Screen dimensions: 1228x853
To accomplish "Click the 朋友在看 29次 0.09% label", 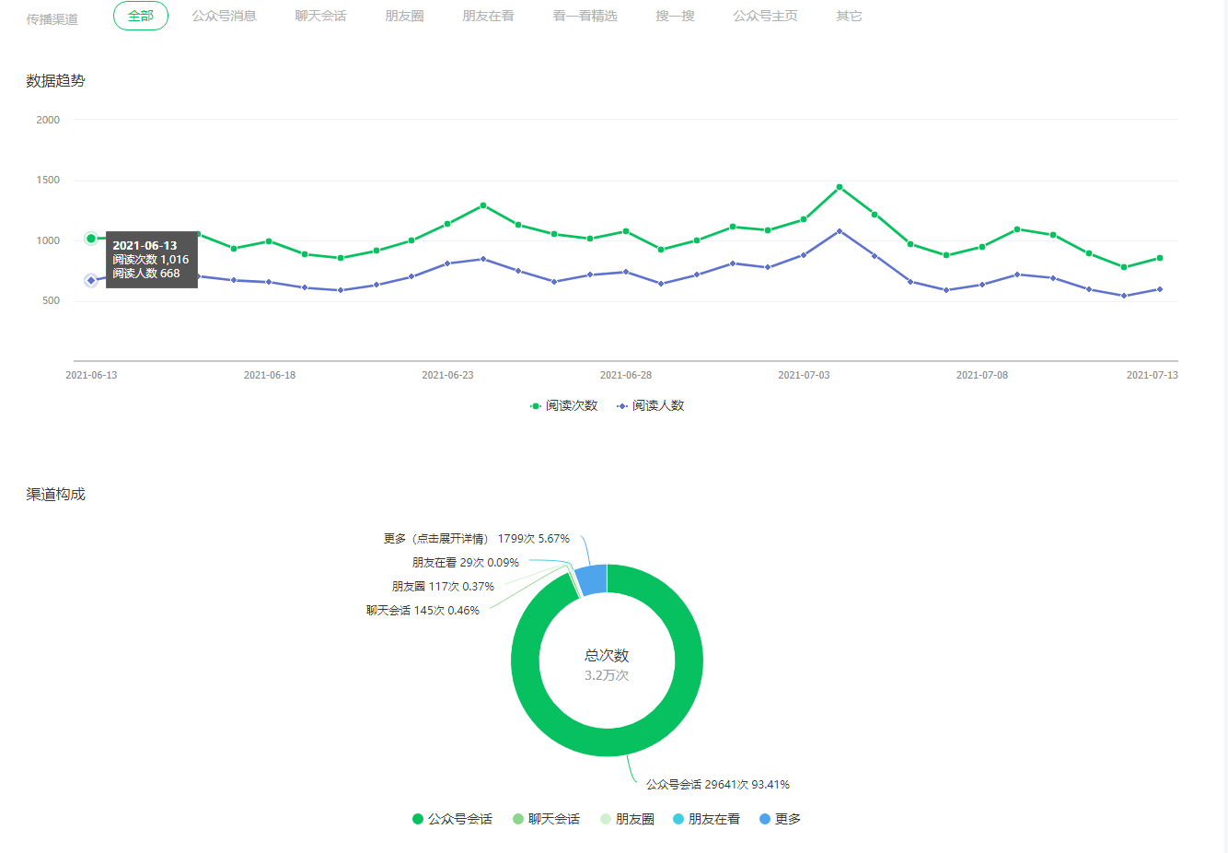I will (466, 563).
